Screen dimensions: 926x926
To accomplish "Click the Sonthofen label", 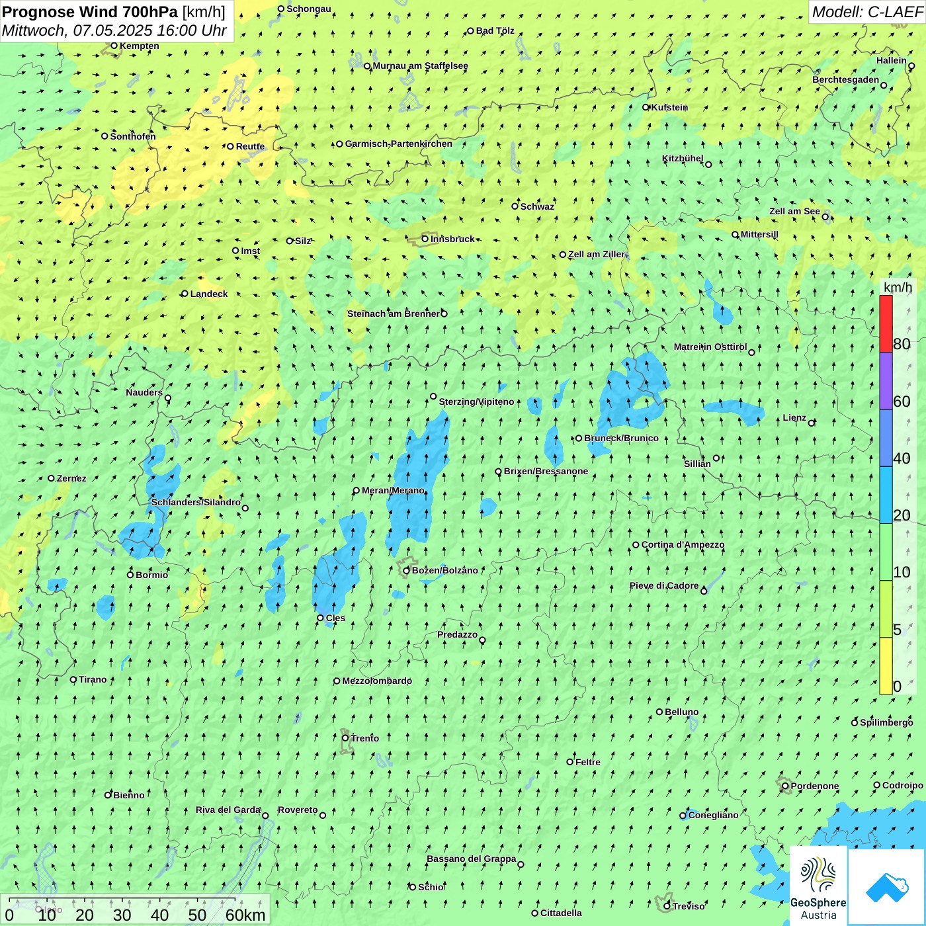I will [x=133, y=136].
